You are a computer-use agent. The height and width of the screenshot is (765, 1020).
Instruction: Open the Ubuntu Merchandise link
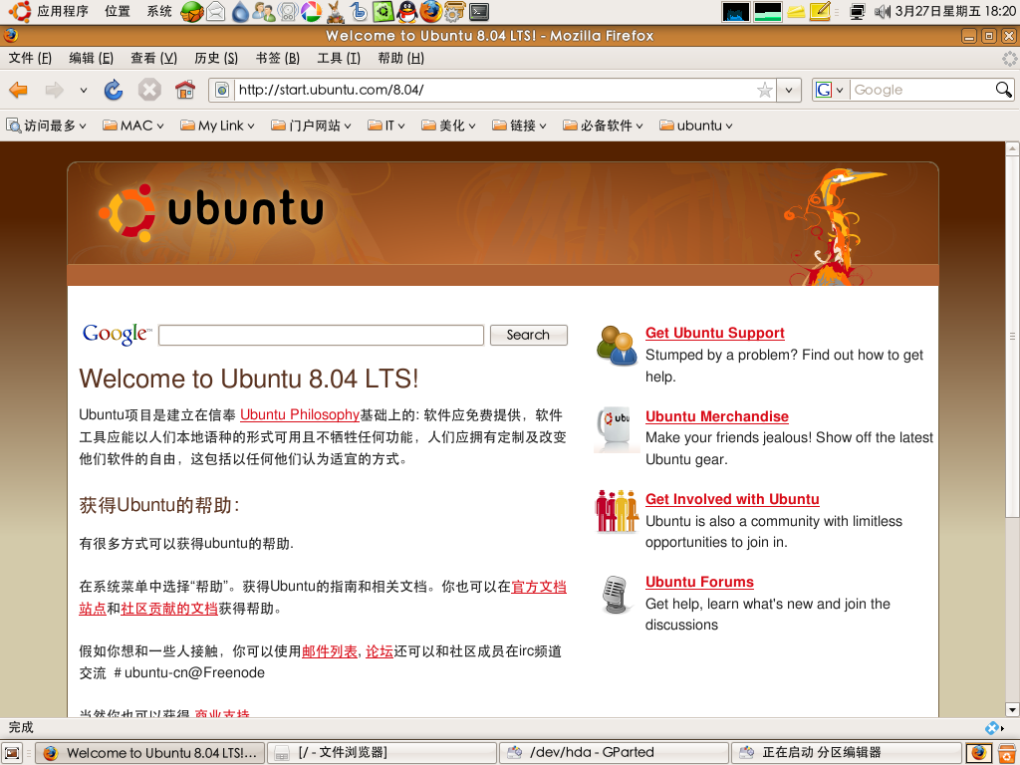coord(716,416)
